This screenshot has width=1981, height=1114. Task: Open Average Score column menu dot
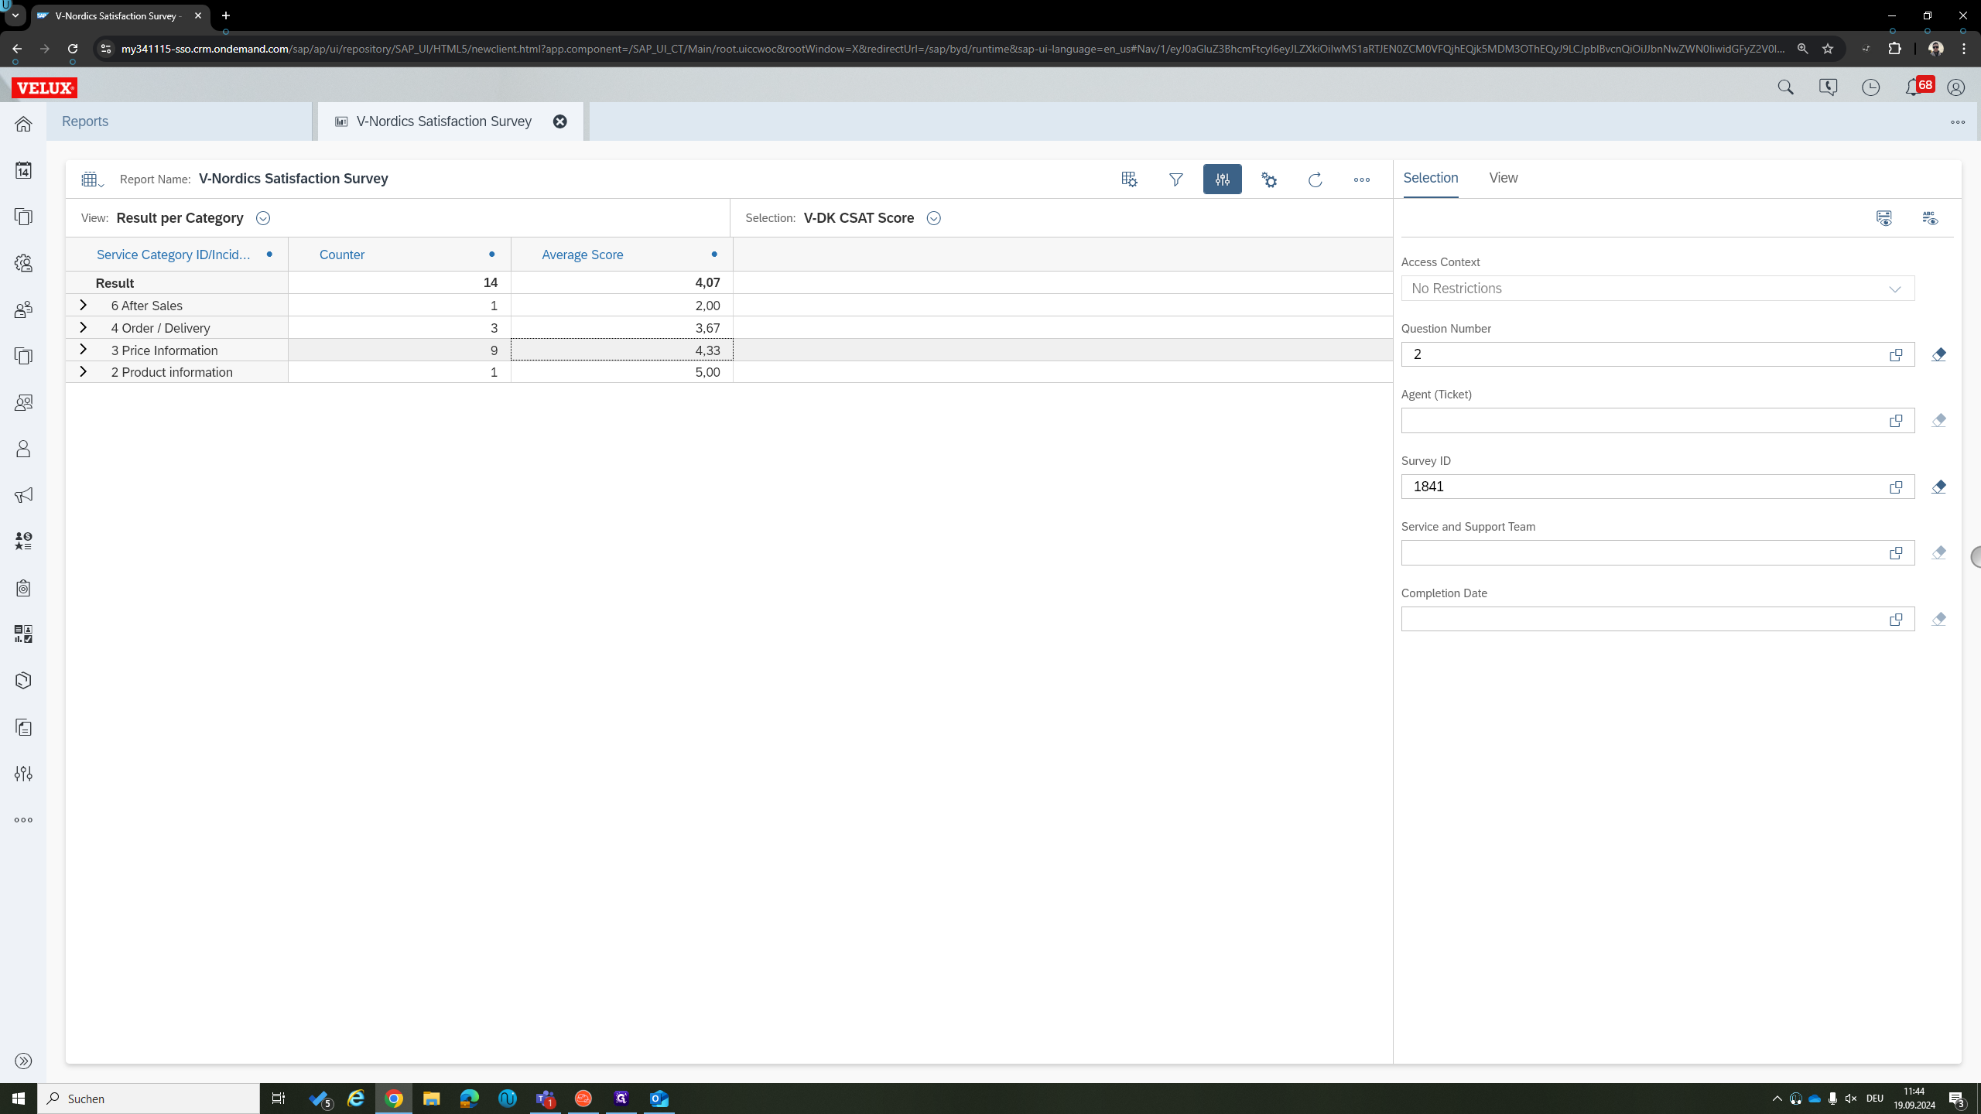[714, 255]
